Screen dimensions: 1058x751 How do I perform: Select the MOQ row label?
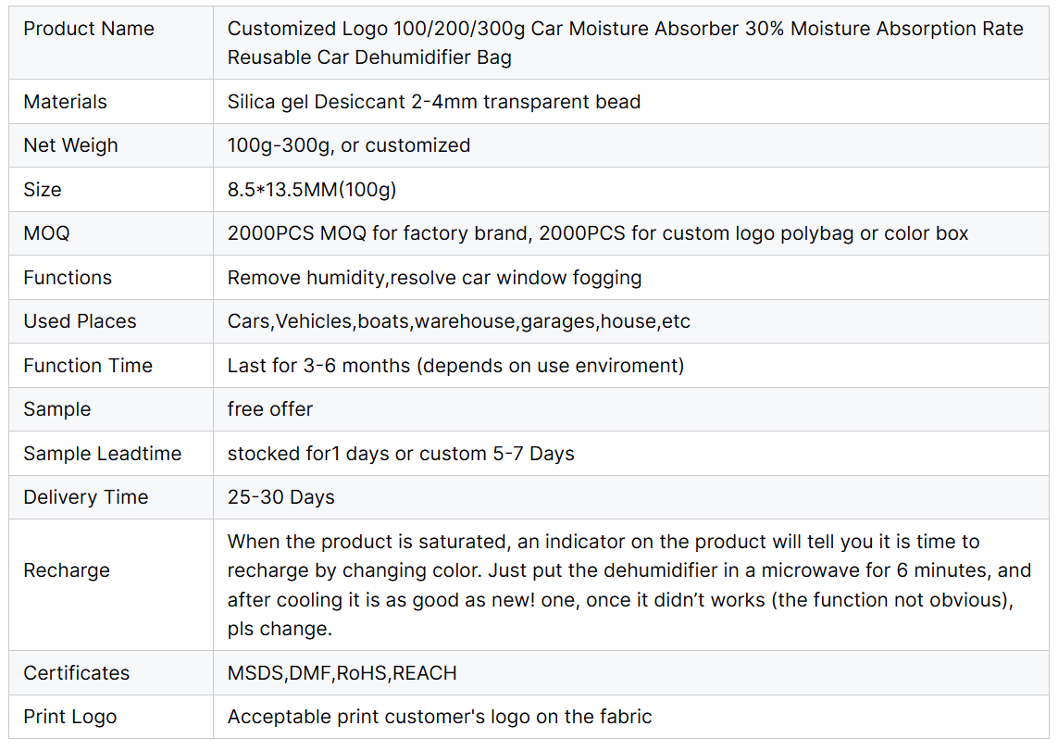coord(46,233)
